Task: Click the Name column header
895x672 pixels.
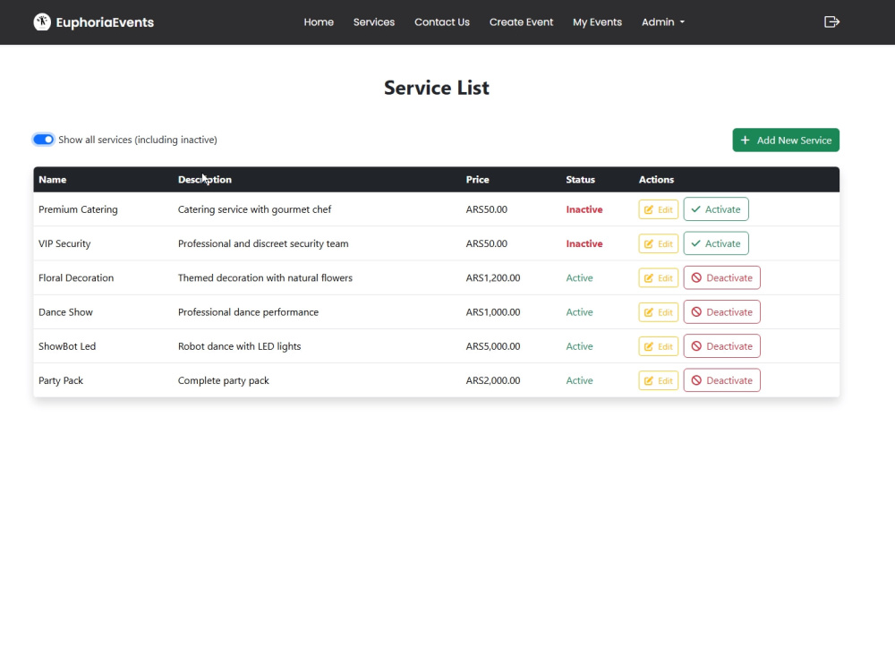Action: [x=53, y=179]
